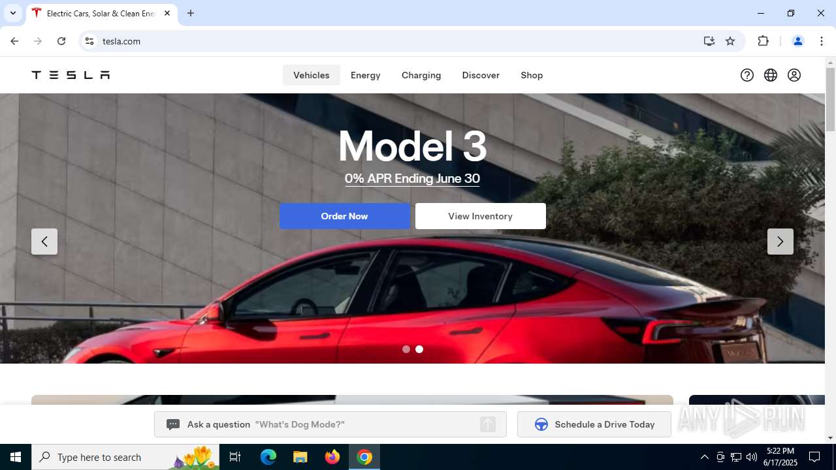
Task: Open the Energy menu
Action: pyautogui.click(x=366, y=75)
